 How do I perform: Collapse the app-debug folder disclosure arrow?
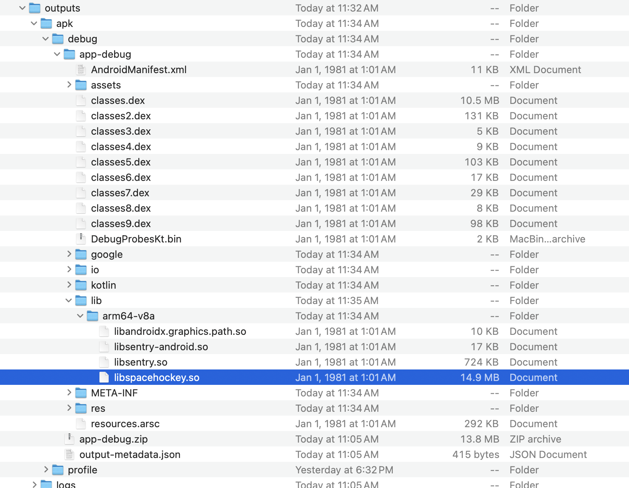[x=57, y=54]
